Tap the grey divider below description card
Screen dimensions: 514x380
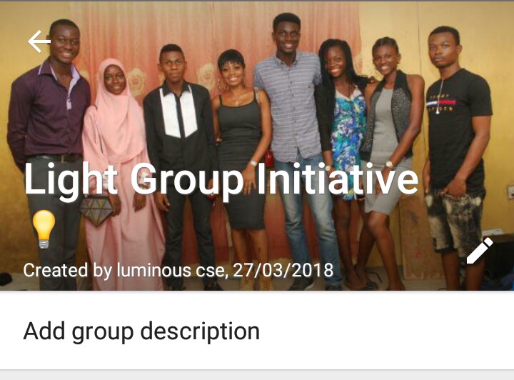pos(257,375)
